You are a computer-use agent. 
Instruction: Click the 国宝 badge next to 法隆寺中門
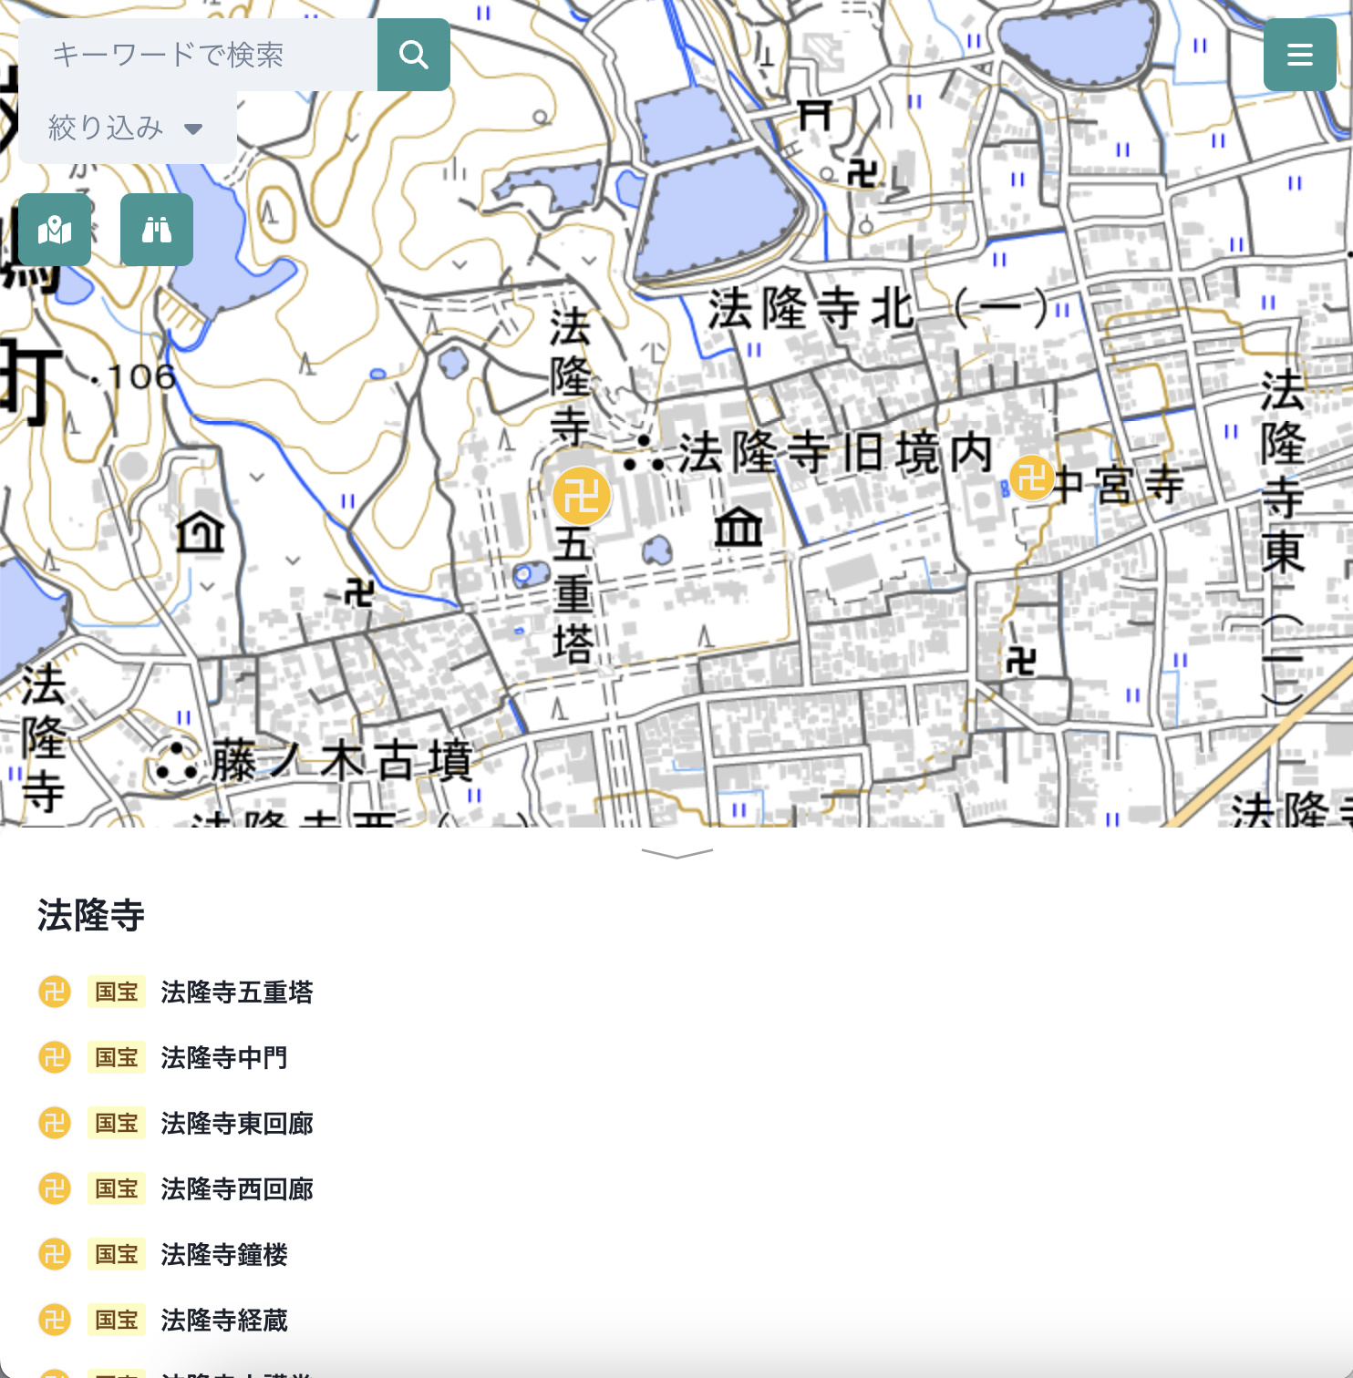(x=116, y=1058)
